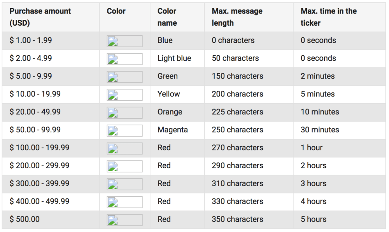Select color image in the $500.00 row
The height and width of the screenshot is (232, 389).
(124, 220)
